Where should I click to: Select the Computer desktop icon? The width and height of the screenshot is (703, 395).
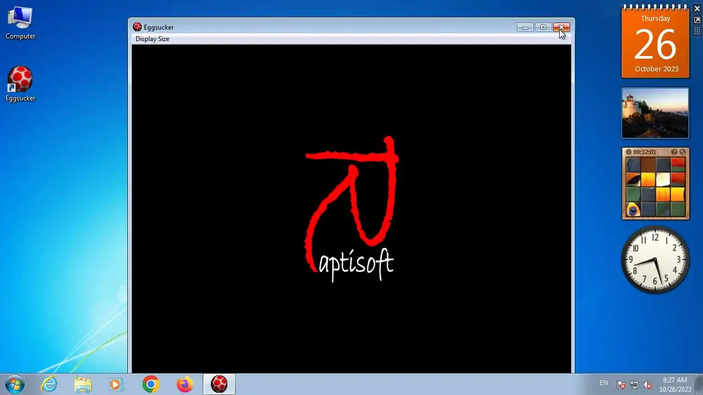tap(20, 23)
